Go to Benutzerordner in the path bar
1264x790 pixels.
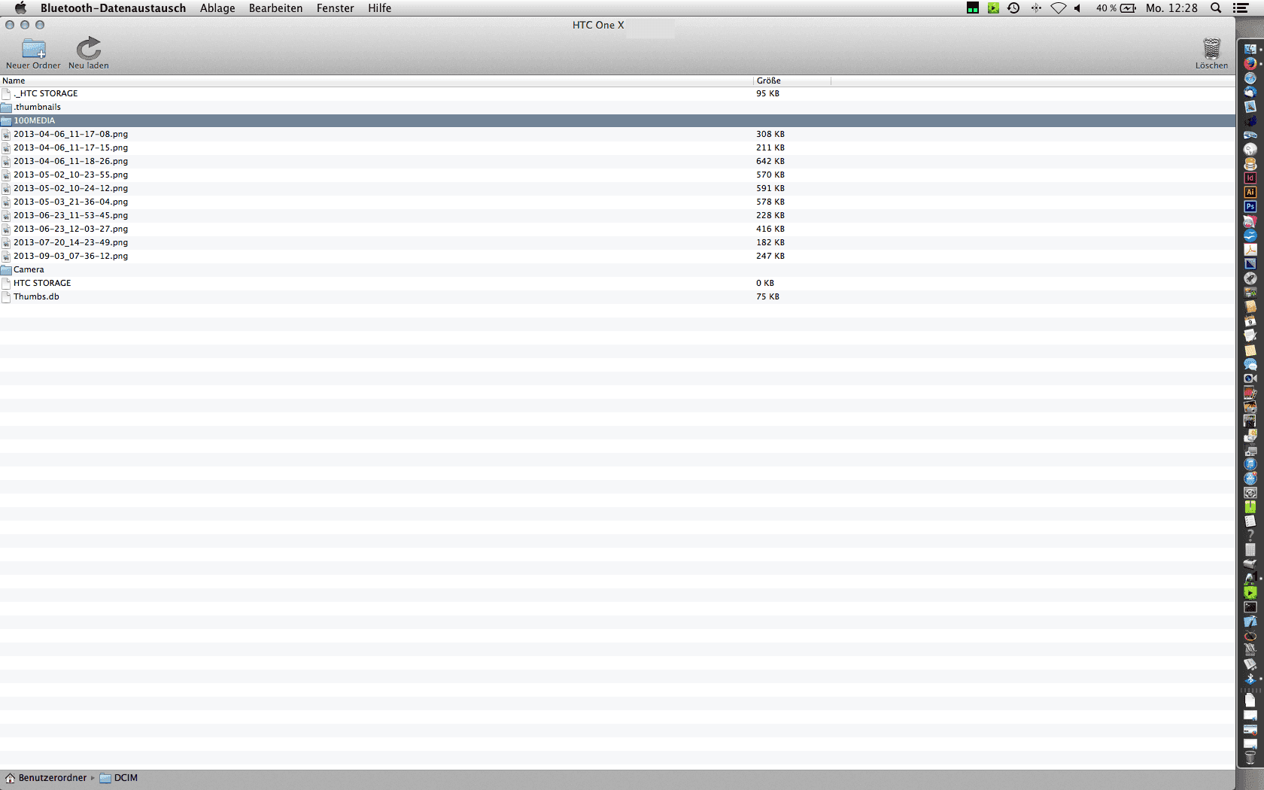pos(46,778)
